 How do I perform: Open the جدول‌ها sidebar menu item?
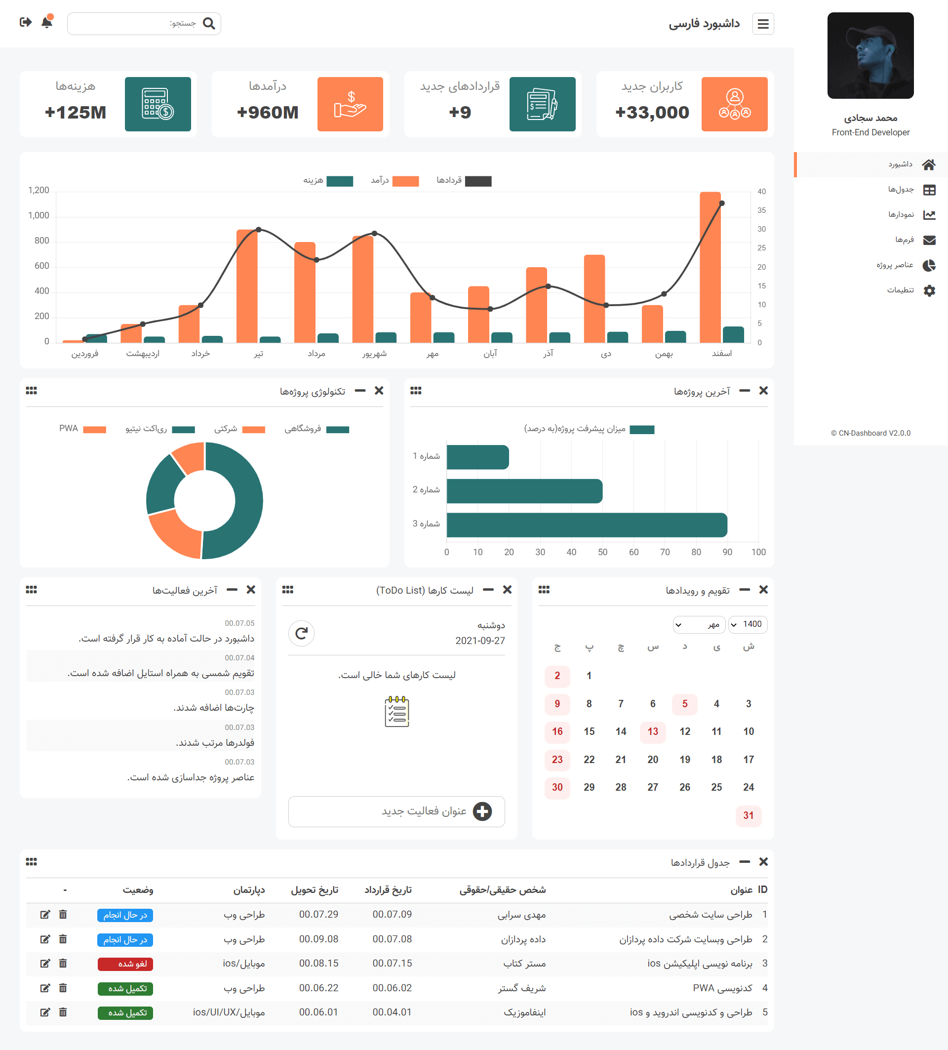click(871, 190)
